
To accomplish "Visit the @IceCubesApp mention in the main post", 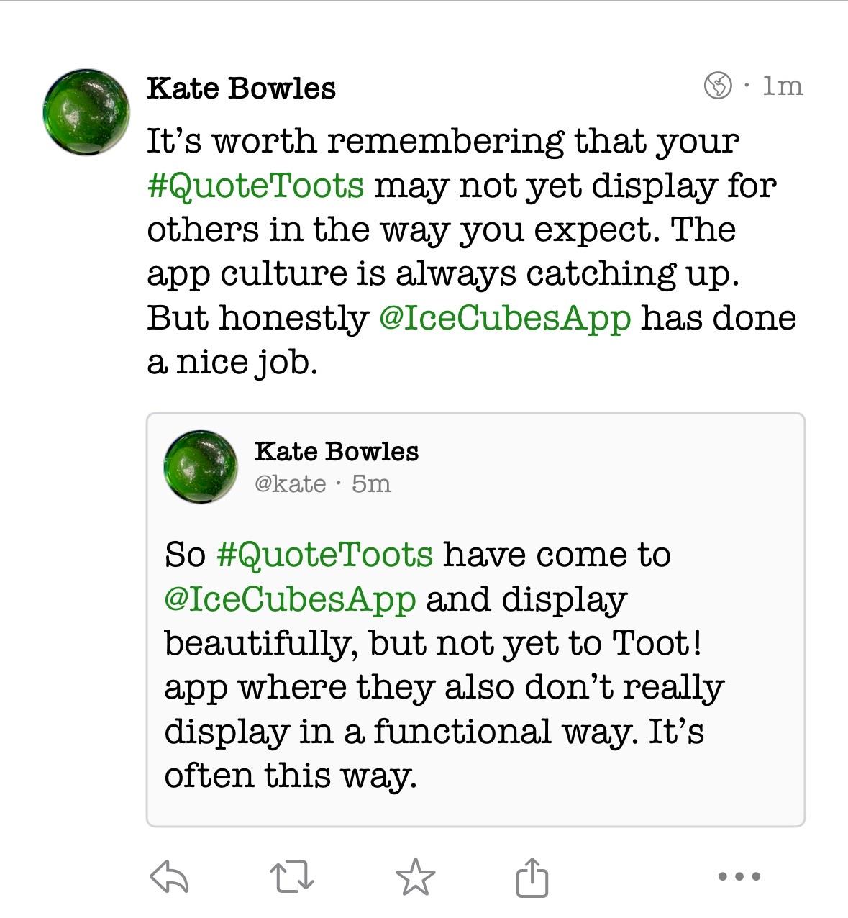I will pos(505,317).
